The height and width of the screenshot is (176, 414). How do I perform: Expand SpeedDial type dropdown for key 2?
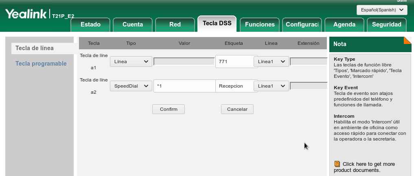click(x=131, y=86)
